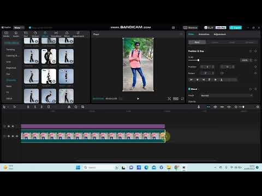Reset the Position & Size settings
Image resolution: width=262 pixels, height=196 pixels.
[x=251, y=51]
